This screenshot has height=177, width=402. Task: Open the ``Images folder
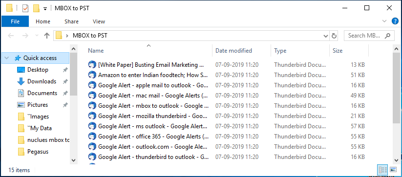38,117
